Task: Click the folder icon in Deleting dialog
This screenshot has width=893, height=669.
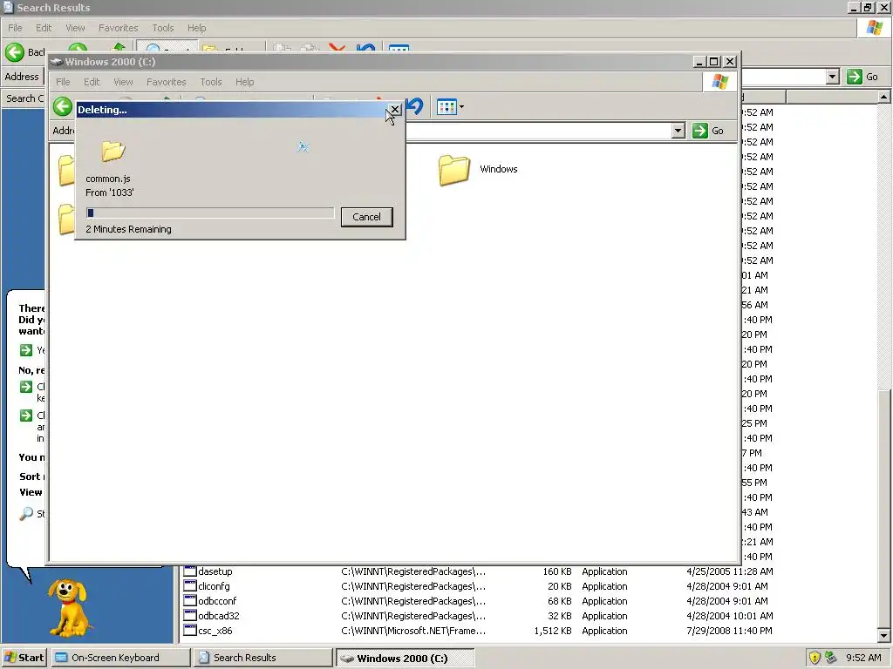Action: [x=112, y=151]
